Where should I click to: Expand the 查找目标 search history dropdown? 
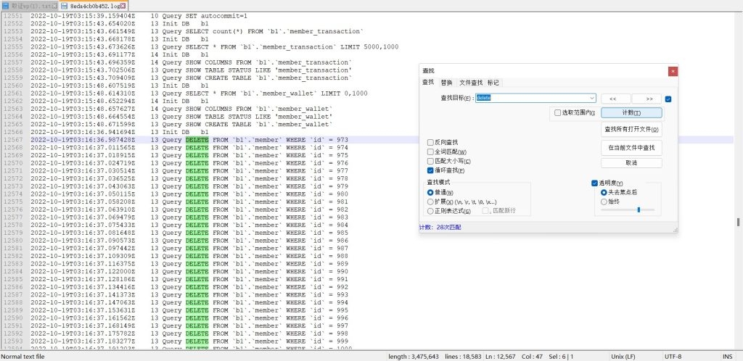[x=592, y=98]
